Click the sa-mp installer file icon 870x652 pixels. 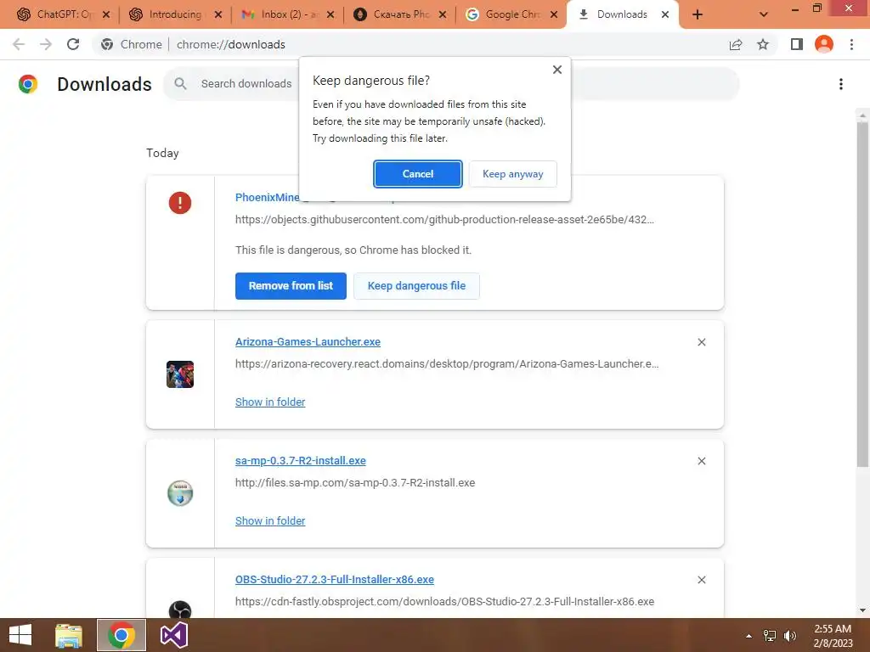pyautogui.click(x=180, y=493)
